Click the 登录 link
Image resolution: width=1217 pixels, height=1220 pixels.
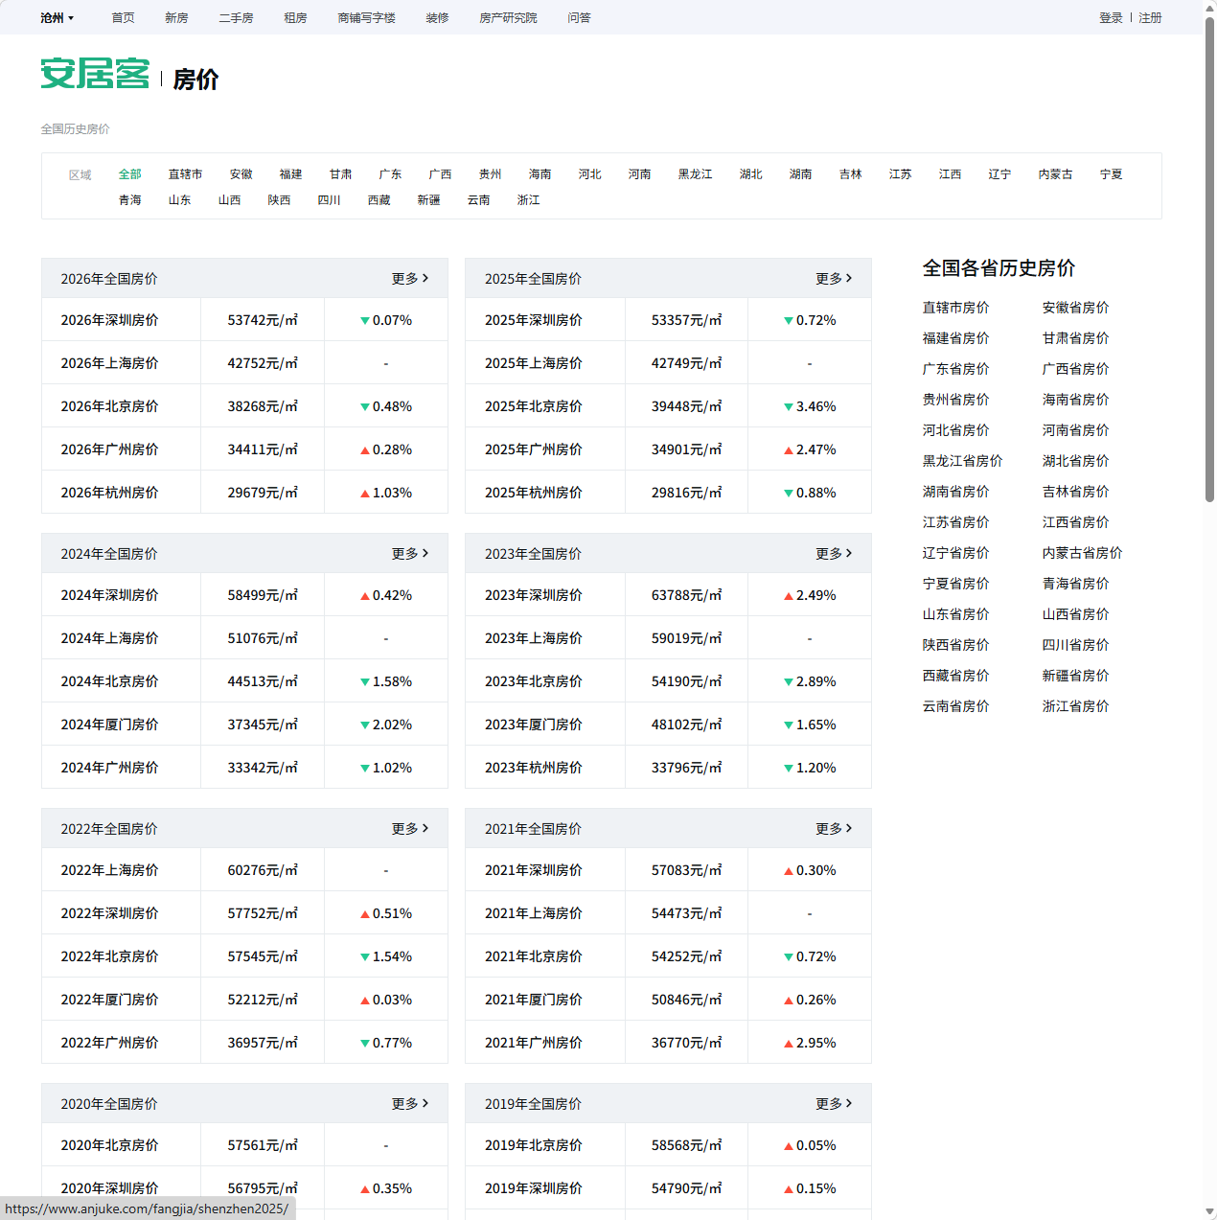tap(1111, 18)
